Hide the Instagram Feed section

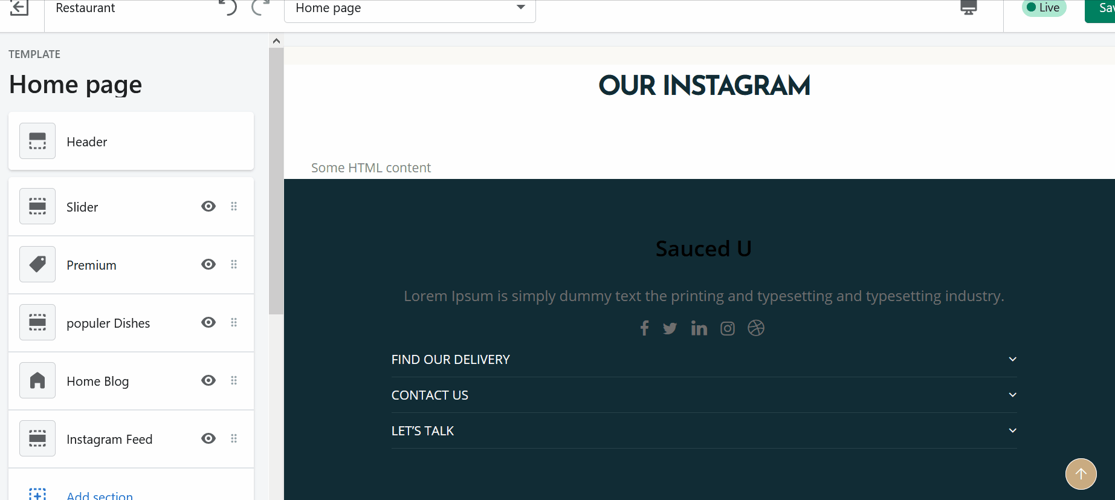[x=208, y=439]
